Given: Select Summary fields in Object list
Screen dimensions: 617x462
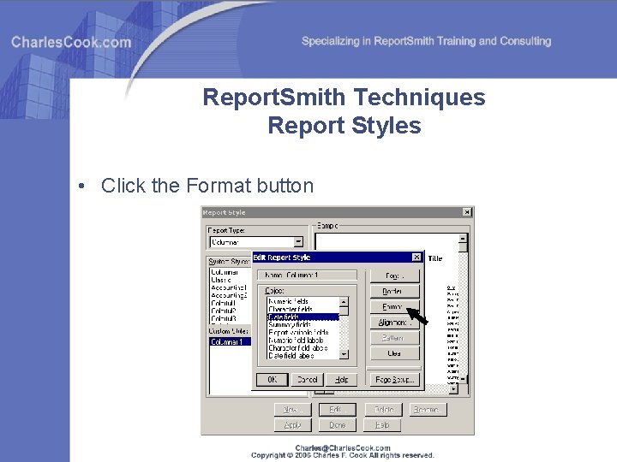Looking at the screenshot, I should [303, 324].
